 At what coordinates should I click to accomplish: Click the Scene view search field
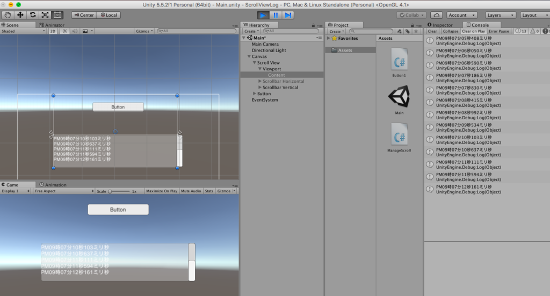tap(197, 31)
